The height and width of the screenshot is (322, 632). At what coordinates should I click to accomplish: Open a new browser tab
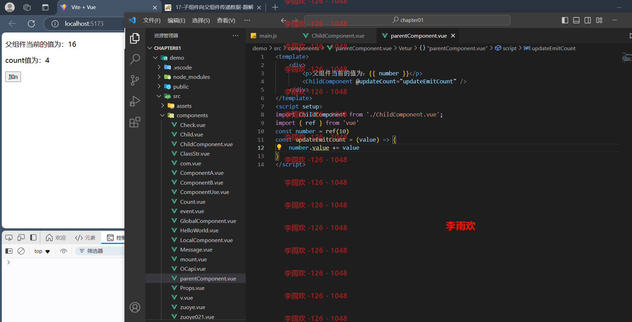click(275, 7)
